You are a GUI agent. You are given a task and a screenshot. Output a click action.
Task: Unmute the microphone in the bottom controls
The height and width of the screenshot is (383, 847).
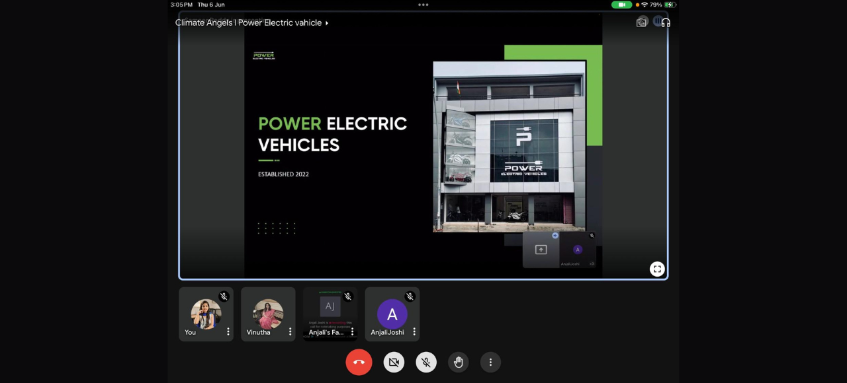(x=426, y=362)
